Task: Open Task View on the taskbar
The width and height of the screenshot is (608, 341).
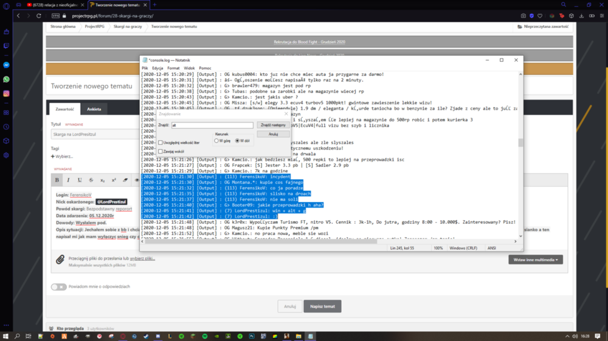Action: (29, 336)
